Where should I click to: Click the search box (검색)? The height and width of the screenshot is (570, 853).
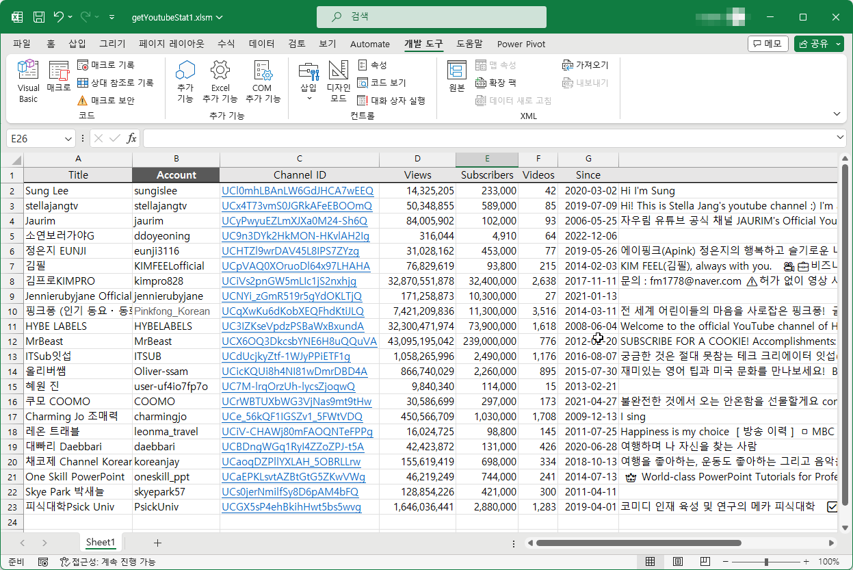click(x=432, y=17)
